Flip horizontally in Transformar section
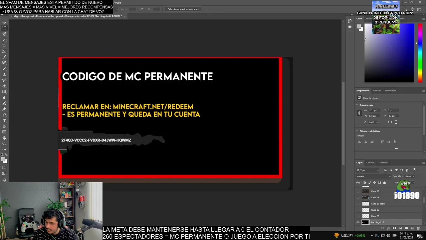The height and width of the screenshot is (240, 426). tap(390, 122)
